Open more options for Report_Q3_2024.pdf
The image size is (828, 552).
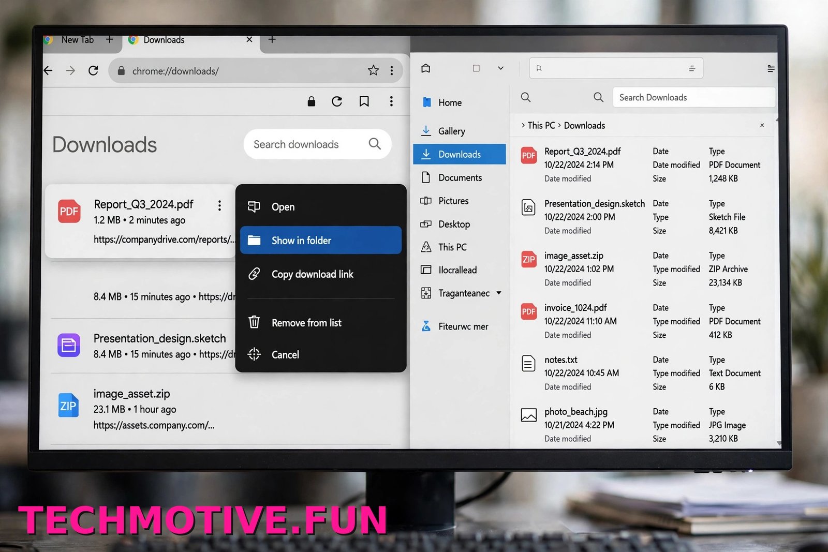(219, 206)
